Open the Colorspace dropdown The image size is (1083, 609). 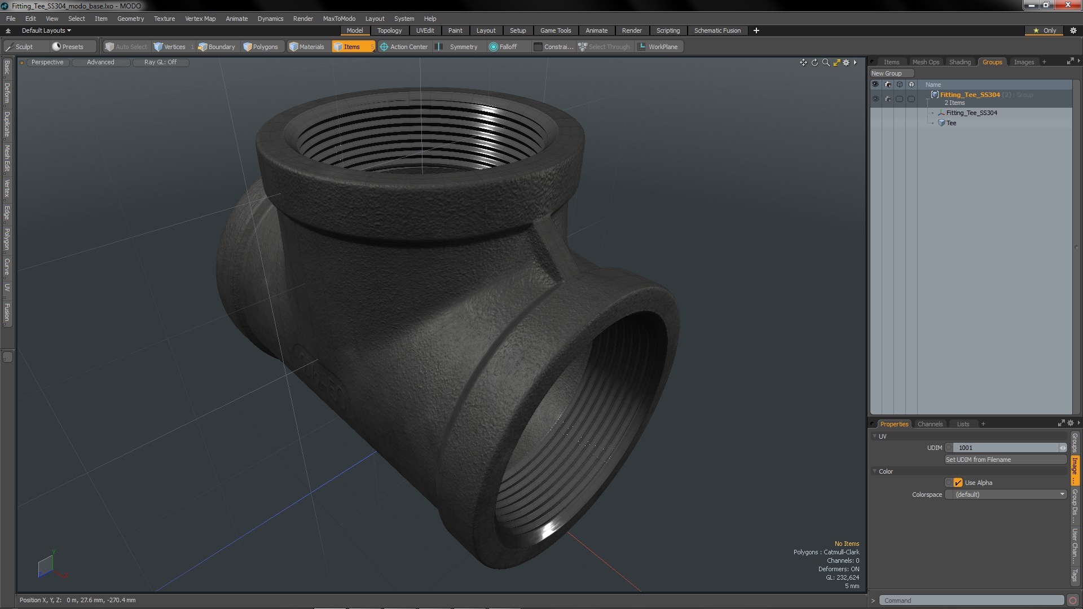pyautogui.click(x=1006, y=495)
